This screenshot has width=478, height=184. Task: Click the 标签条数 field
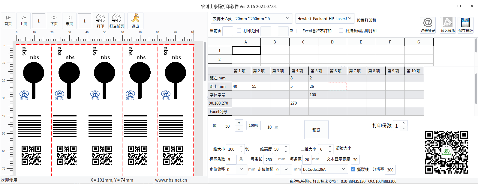[231, 160]
